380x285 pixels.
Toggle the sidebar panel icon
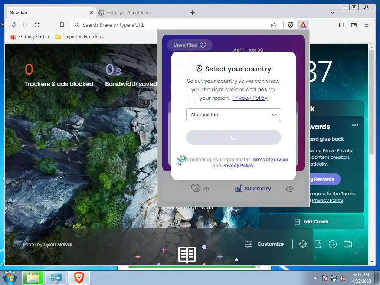point(341,25)
